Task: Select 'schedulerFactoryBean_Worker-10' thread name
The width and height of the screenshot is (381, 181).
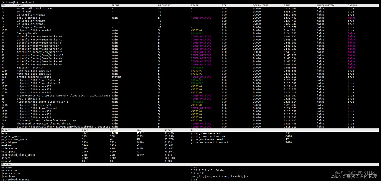Action: point(40,55)
